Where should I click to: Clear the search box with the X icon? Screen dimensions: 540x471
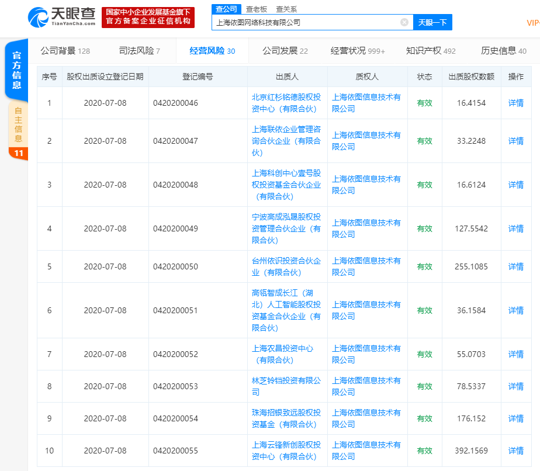pyautogui.click(x=404, y=22)
